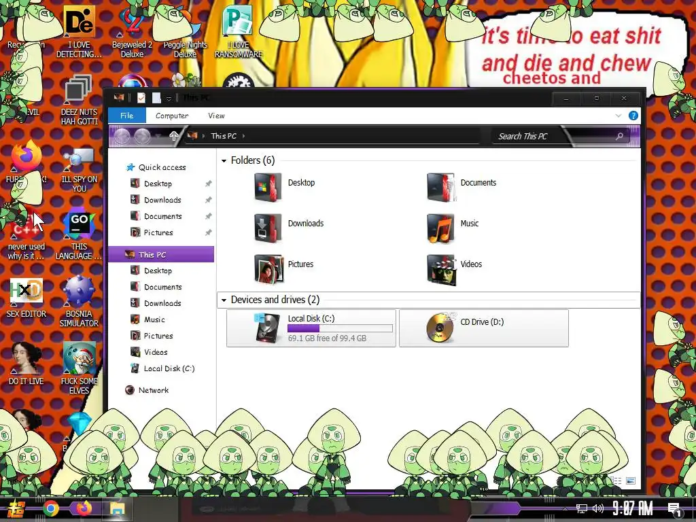Click the breadcrumb chevron before This PC
696x522 pixels.
click(203, 136)
